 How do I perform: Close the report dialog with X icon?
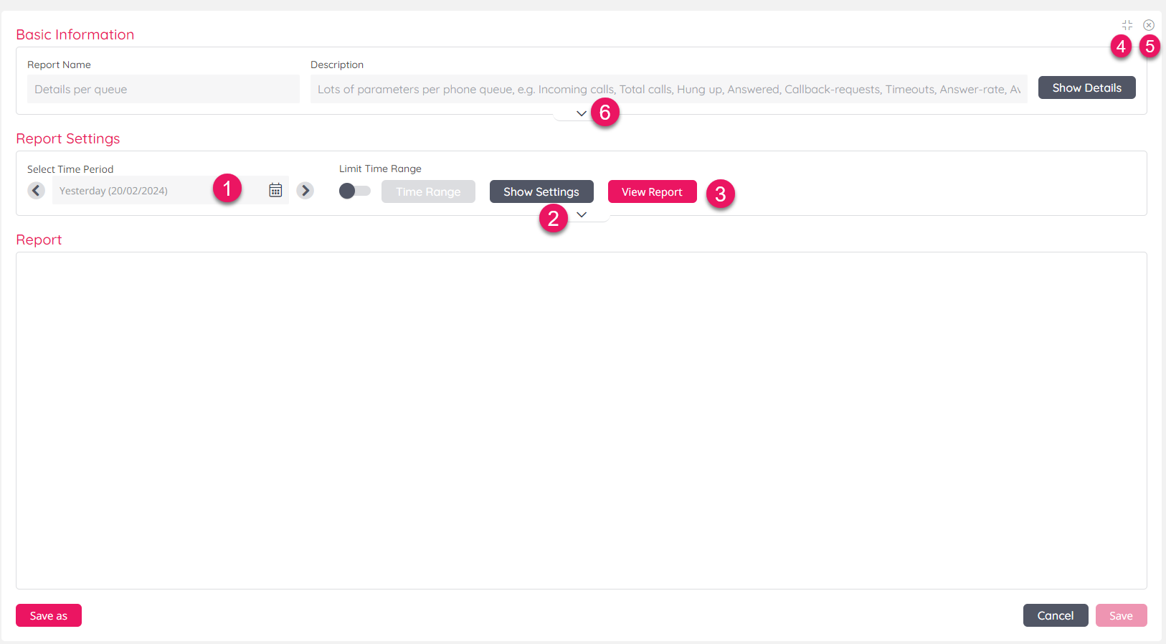pos(1149,25)
